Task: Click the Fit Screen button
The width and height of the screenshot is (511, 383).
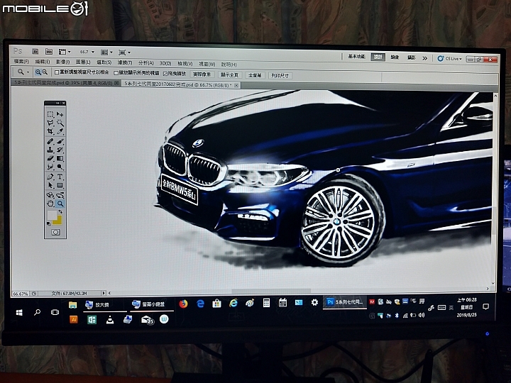Action: click(x=229, y=75)
